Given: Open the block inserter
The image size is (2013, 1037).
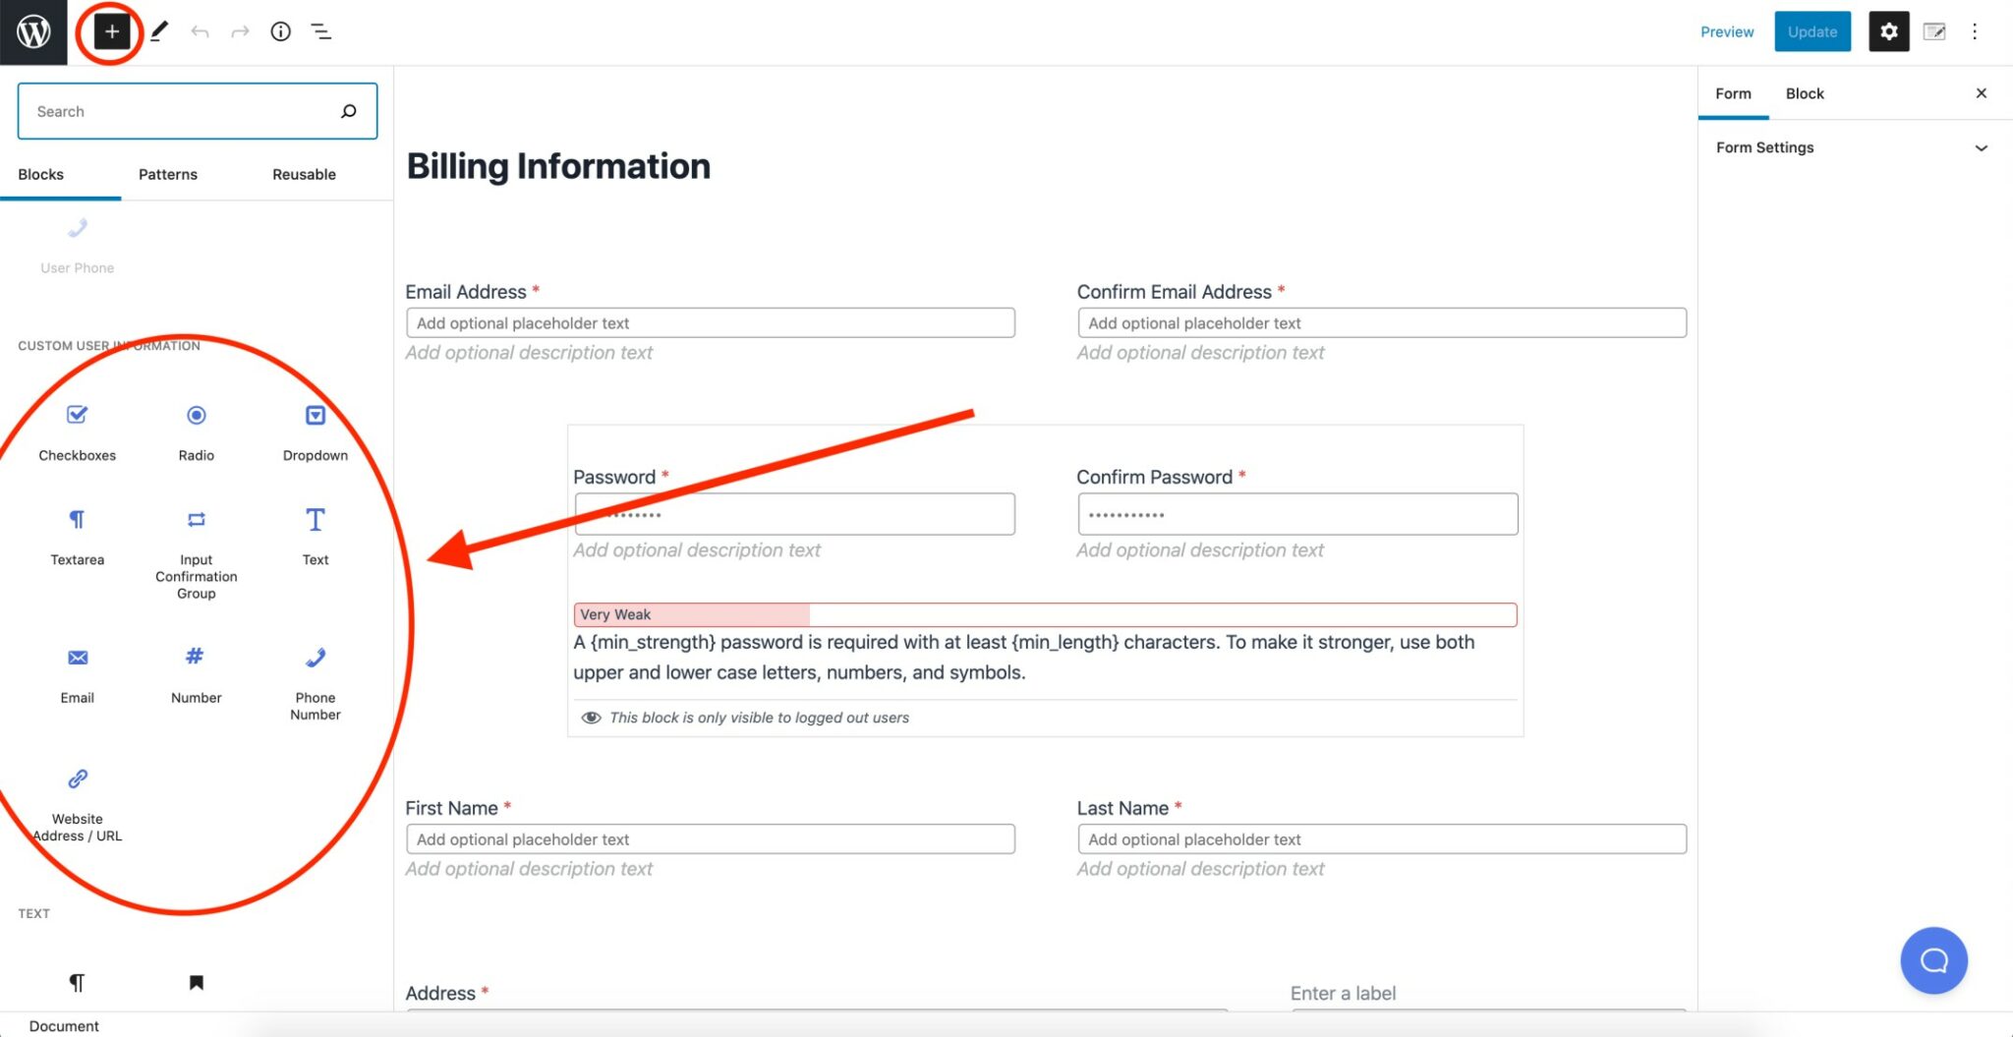Looking at the screenshot, I should click(111, 31).
